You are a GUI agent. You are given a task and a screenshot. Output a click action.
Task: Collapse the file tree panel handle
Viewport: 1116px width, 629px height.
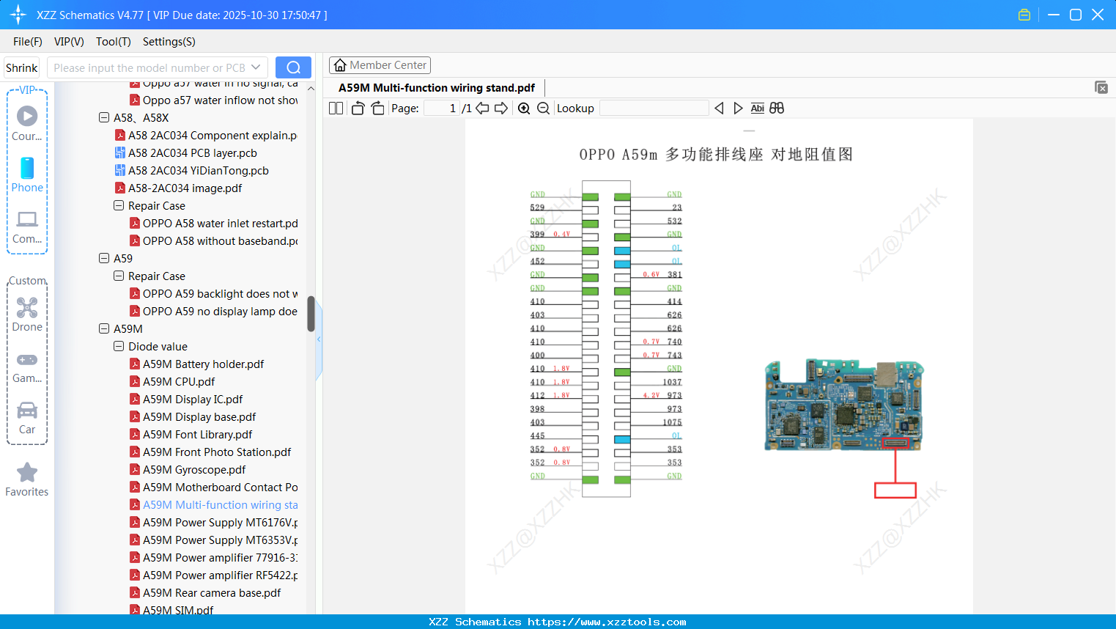point(319,339)
